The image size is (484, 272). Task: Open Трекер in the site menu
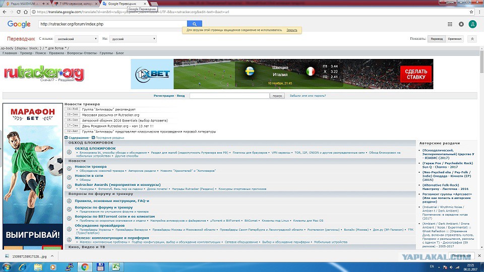(26, 53)
